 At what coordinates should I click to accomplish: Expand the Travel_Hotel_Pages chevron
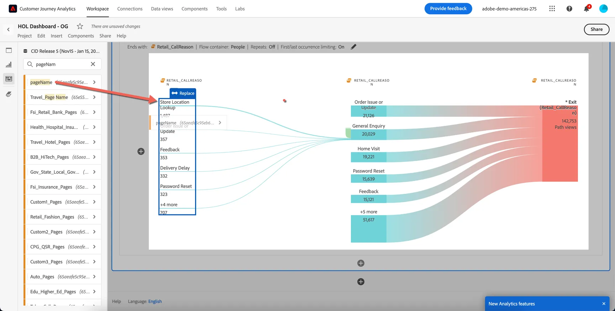pyautogui.click(x=94, y=142)
